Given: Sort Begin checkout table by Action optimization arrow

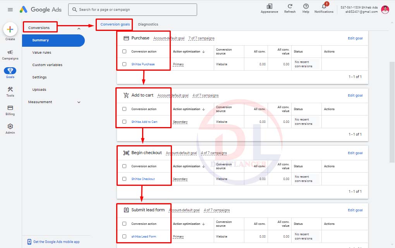Looking at the screenshot, I should (x=204, y=166).
